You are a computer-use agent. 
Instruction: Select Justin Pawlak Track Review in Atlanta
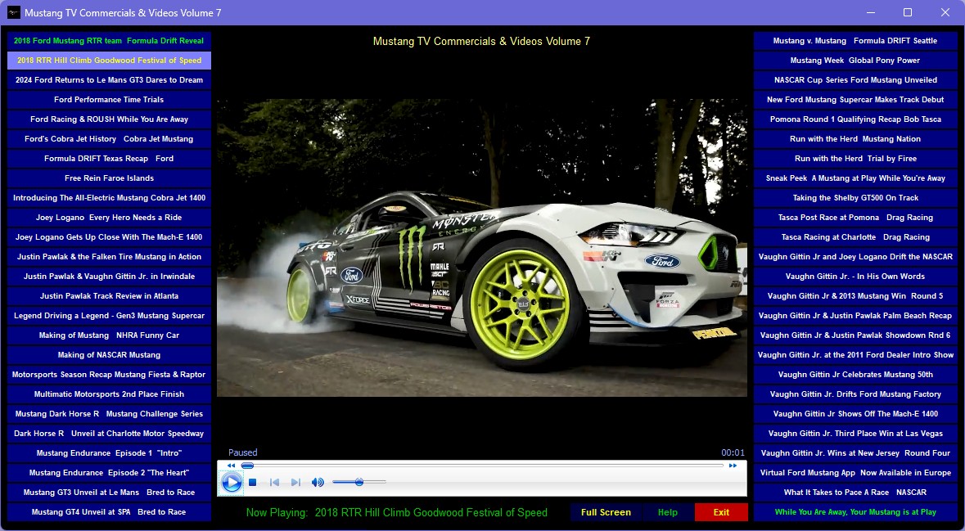tap(109, 296)
